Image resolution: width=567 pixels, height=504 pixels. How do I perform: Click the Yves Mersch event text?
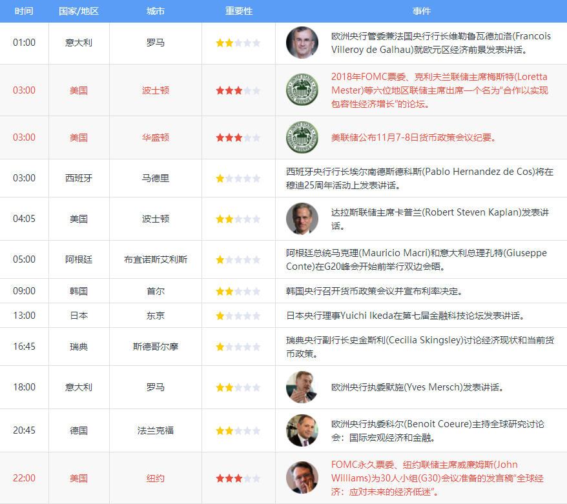[x=417, y=387]
